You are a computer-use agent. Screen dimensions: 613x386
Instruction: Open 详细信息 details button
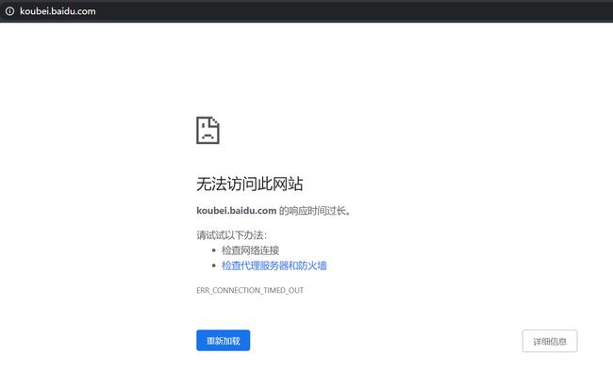(550, 341)
